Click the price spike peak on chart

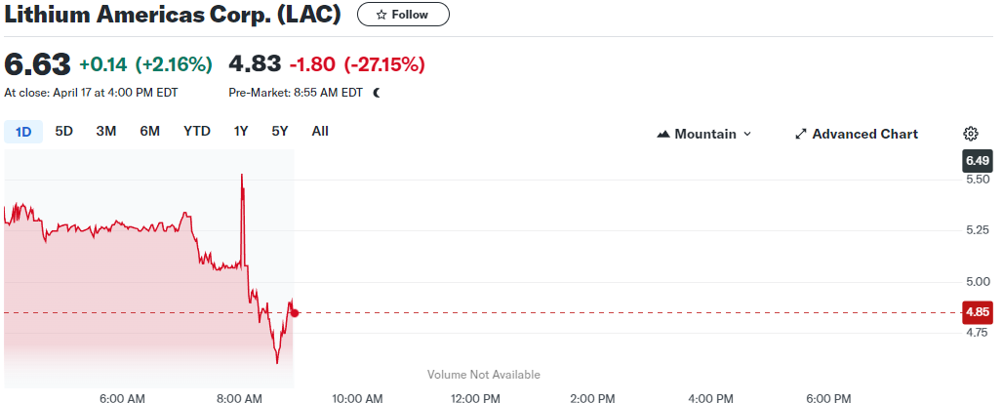[242, 175]
